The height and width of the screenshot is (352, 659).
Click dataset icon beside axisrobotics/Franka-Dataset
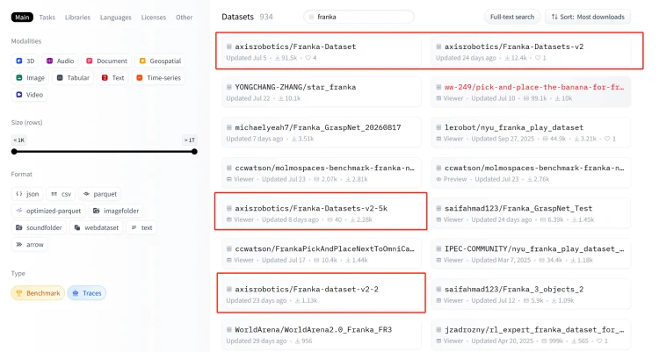[x=229, y=47]
